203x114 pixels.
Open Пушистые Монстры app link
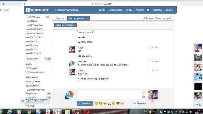coord(35,90)
